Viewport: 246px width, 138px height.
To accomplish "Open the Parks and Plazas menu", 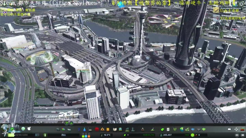I will click(127, 129).
